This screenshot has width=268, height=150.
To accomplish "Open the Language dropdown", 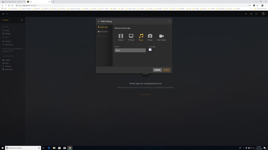I will pos(150,50).
